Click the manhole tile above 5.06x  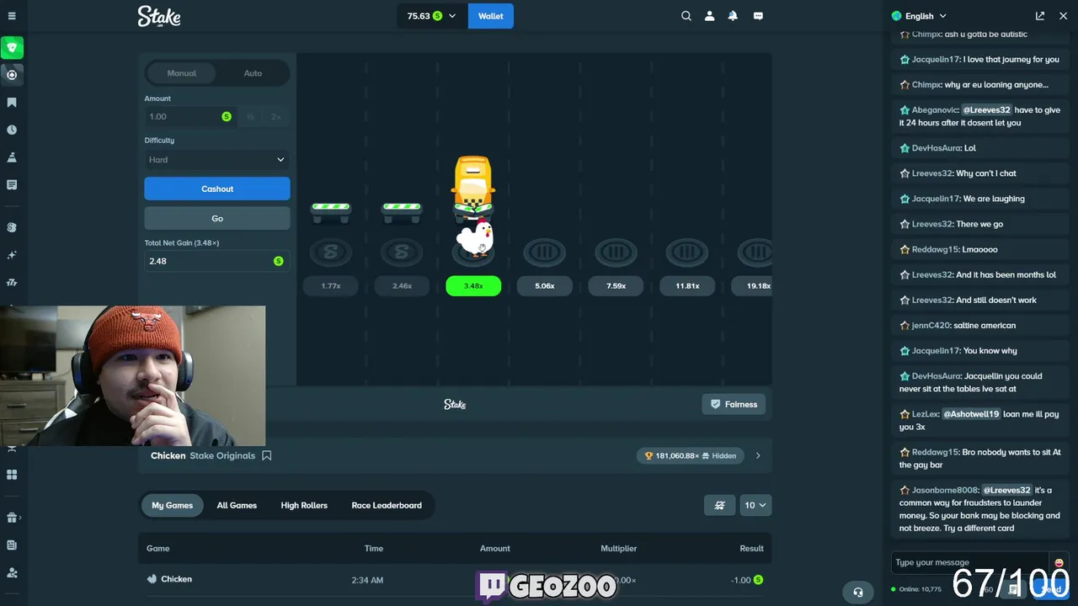click(x=545, y=252)
